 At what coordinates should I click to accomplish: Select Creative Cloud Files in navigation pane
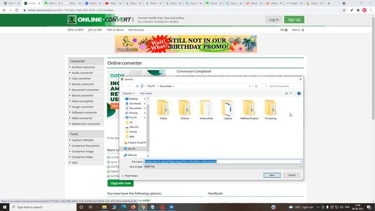[137, 142]
